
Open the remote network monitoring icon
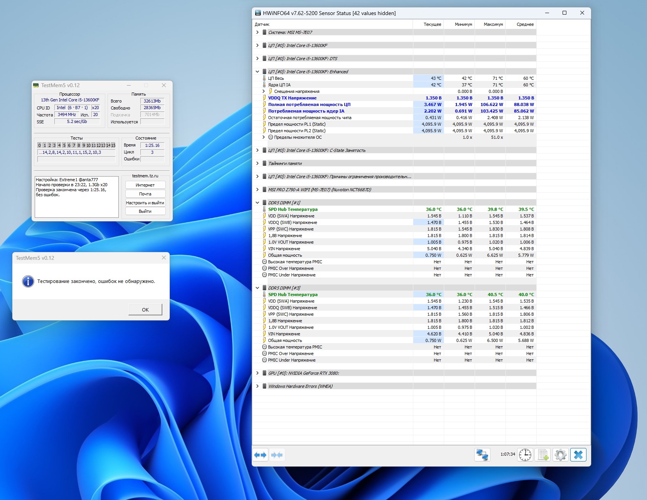482,455
